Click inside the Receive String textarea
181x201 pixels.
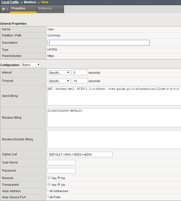point(114,118)
